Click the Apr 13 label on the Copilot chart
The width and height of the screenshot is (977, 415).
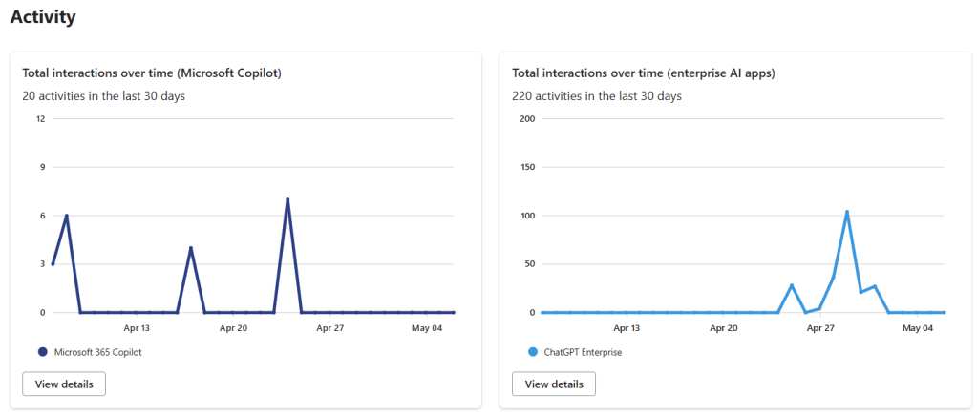point(137,328)
